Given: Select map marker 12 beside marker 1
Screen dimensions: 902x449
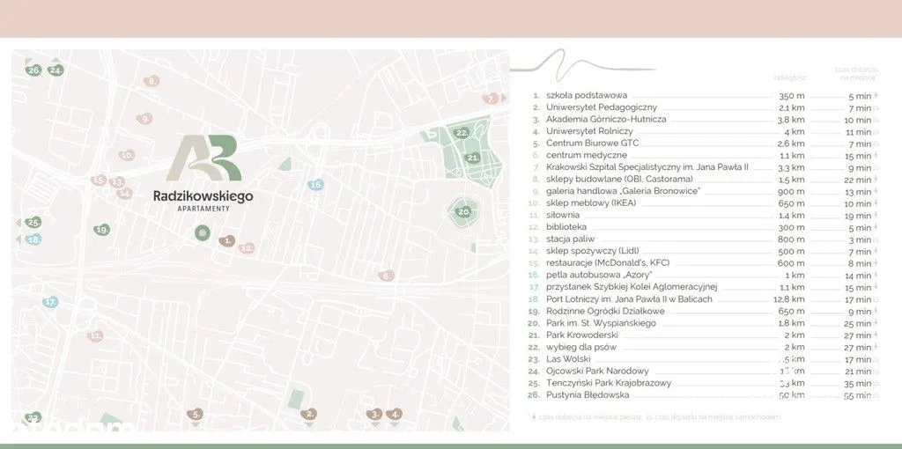Looking at the screenshot, I should pos(247,248).
